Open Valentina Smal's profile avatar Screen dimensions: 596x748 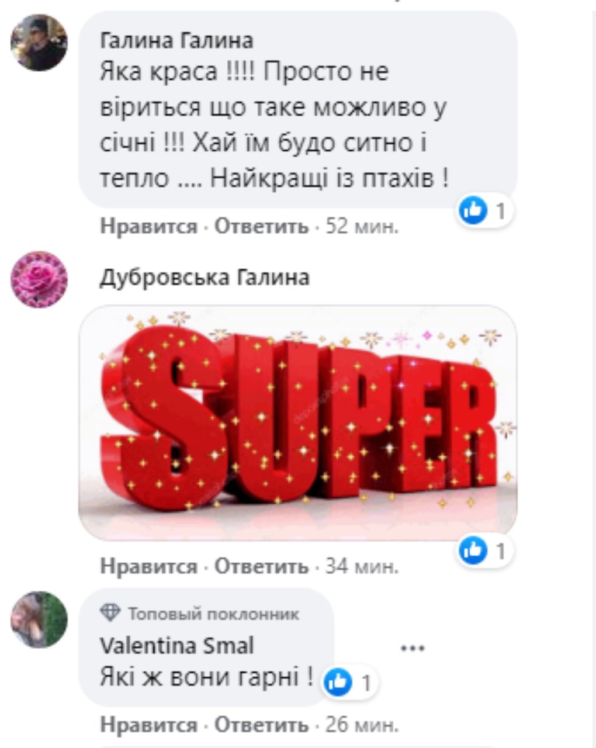click(x=39, y=619)
